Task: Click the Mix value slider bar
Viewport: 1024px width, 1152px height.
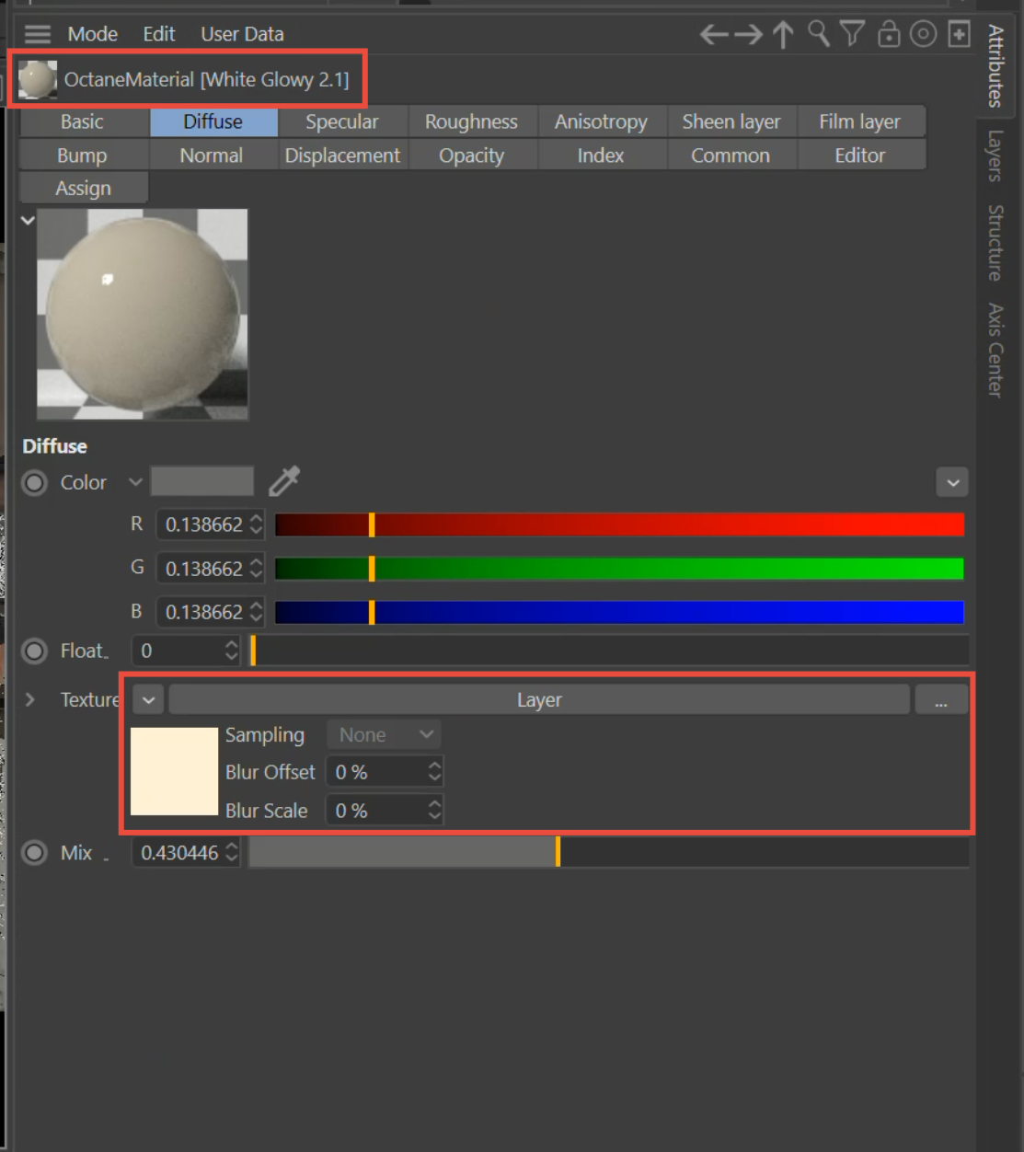Action: pos(609,853)
